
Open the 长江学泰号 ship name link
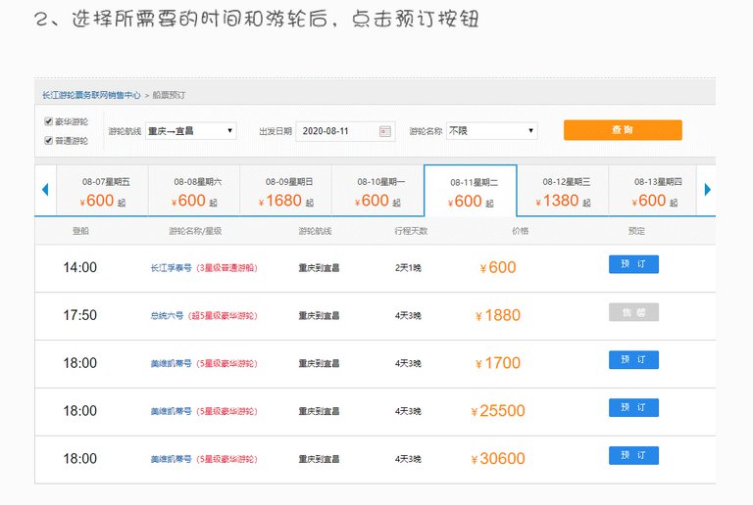tap(171, 268)
